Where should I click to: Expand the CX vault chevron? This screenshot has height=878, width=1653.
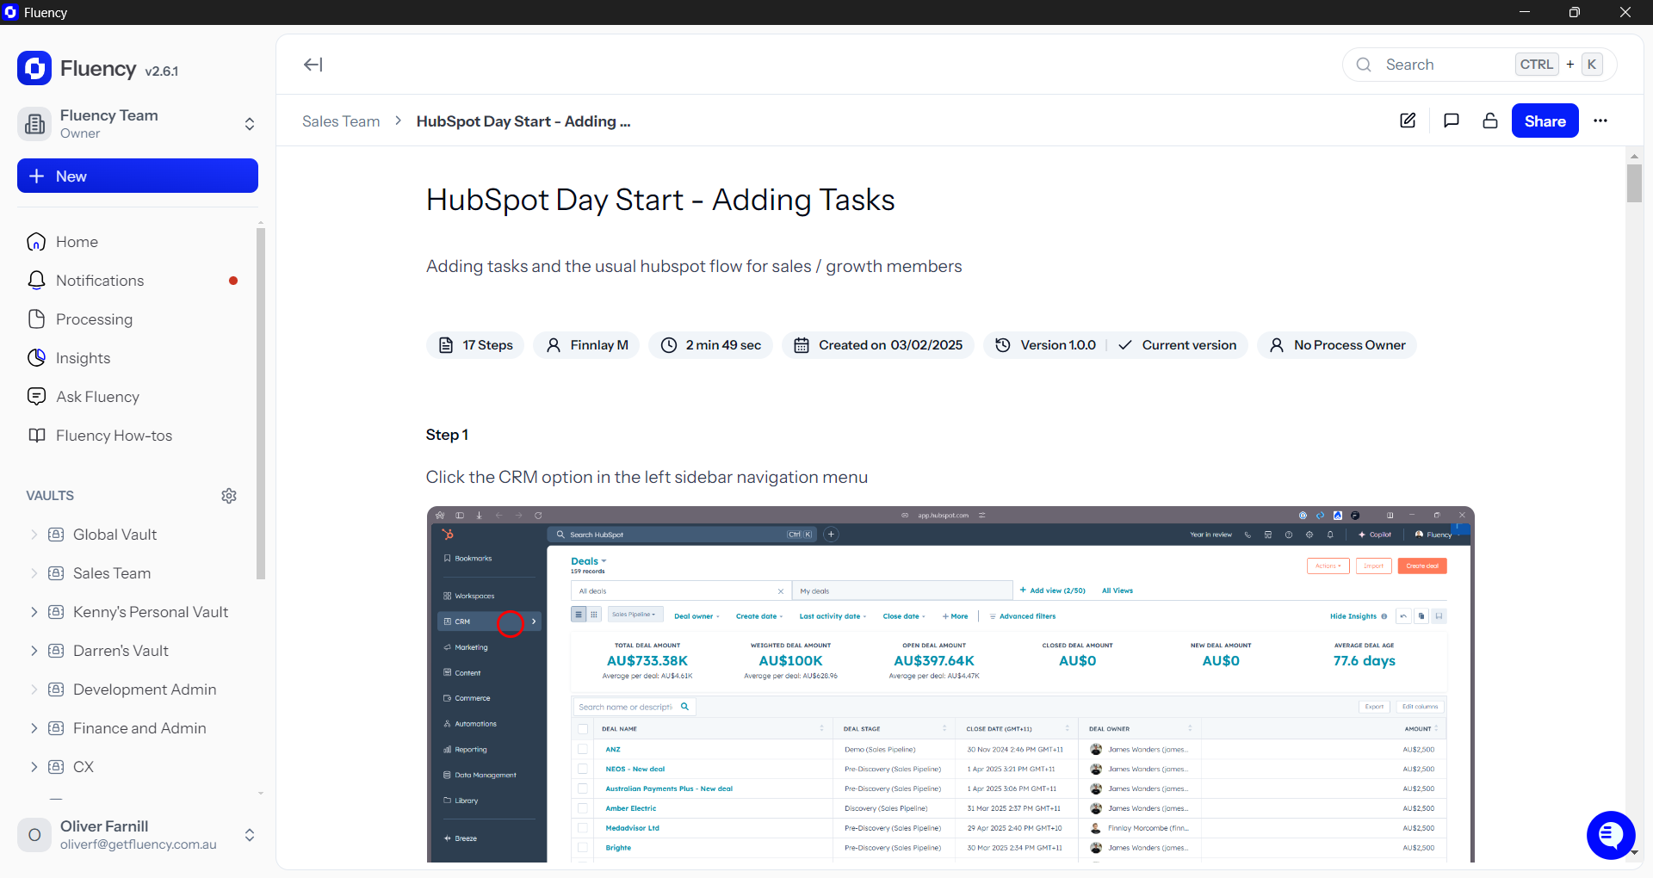coord(34,767)
